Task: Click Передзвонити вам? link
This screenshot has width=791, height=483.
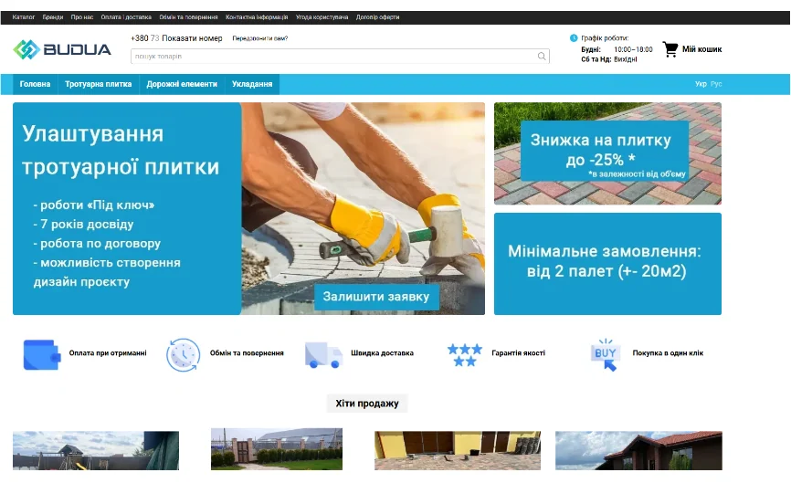Action: pyautogui.click(x=259, y=38)
